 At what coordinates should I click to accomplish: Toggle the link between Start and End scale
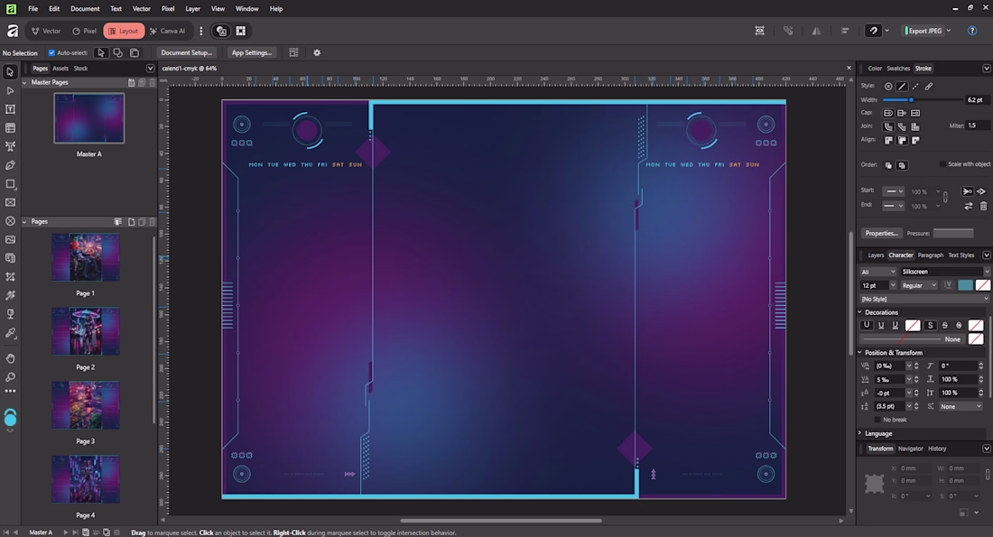point(945,199)
